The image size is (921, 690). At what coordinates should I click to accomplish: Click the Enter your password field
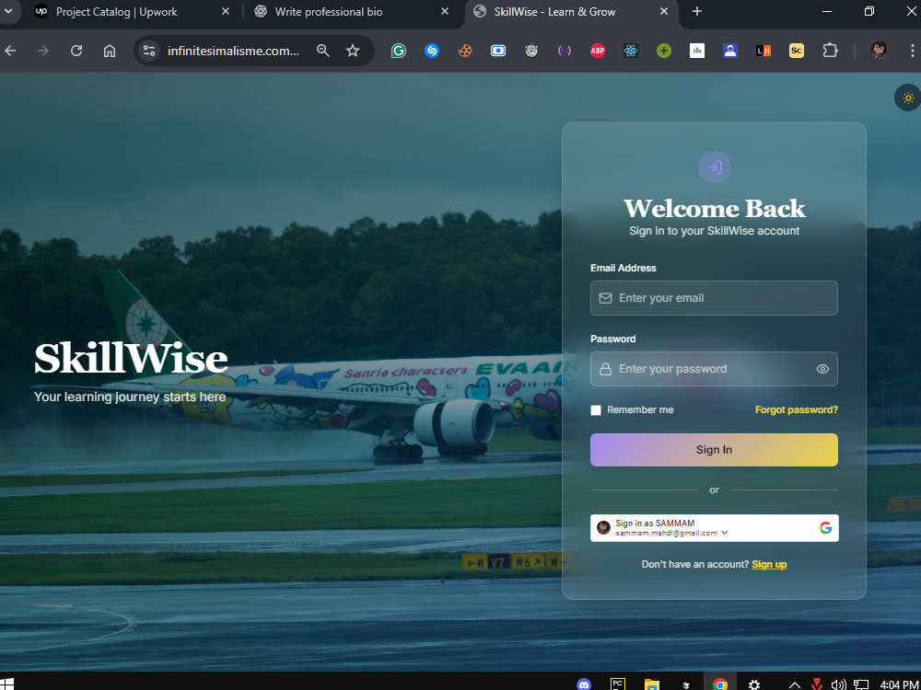click(714, 369)
